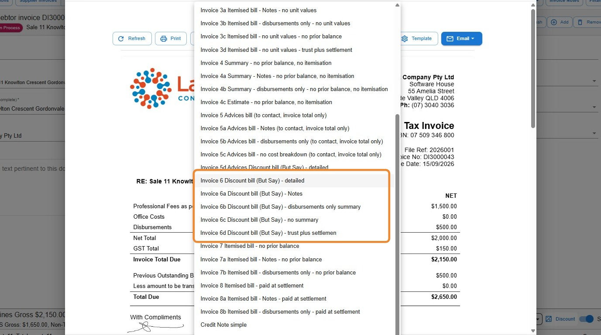Select Invoice 4 Summary template
This screenshot has width=601, height=335.
295,63
